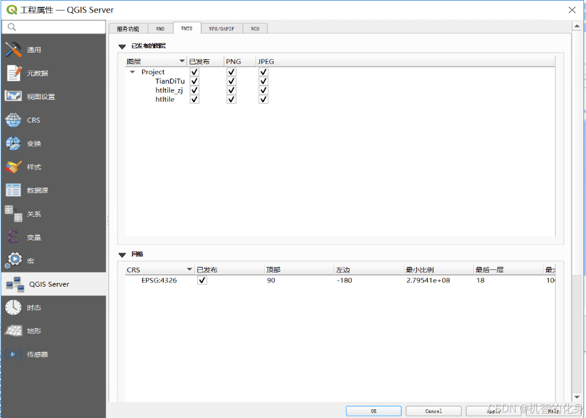Screen dimensions: 586x418
Task: Toggle JPEG checkbox for htltile_zj layer
Action: tap(264, 90)
